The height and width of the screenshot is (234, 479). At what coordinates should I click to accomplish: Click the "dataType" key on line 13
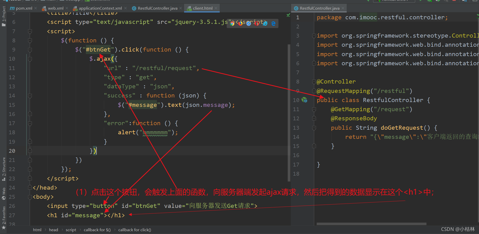(121, 86)
